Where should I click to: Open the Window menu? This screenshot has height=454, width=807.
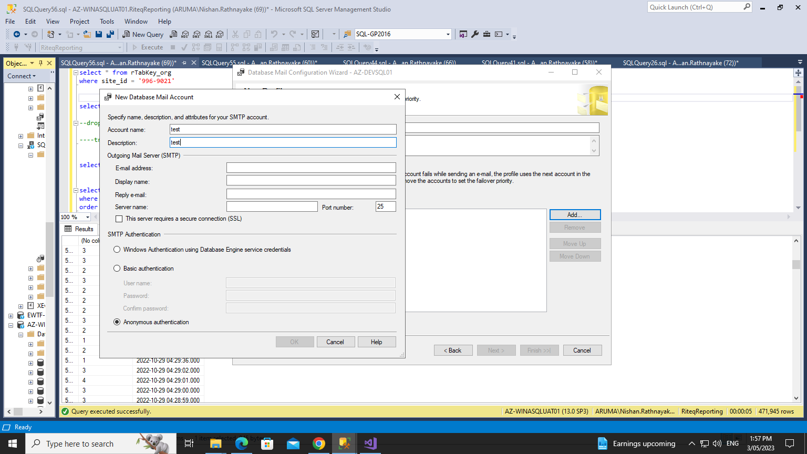pos(136,22)
